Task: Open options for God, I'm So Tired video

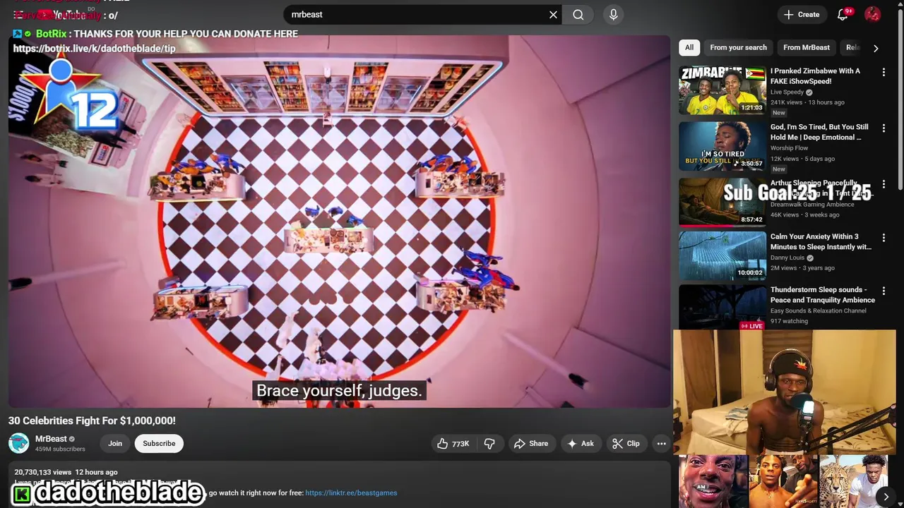Action: 884,128
